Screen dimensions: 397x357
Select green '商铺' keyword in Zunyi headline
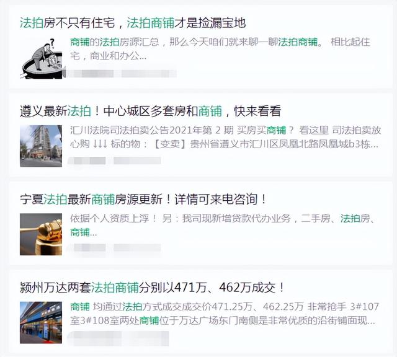pos(210,111)
